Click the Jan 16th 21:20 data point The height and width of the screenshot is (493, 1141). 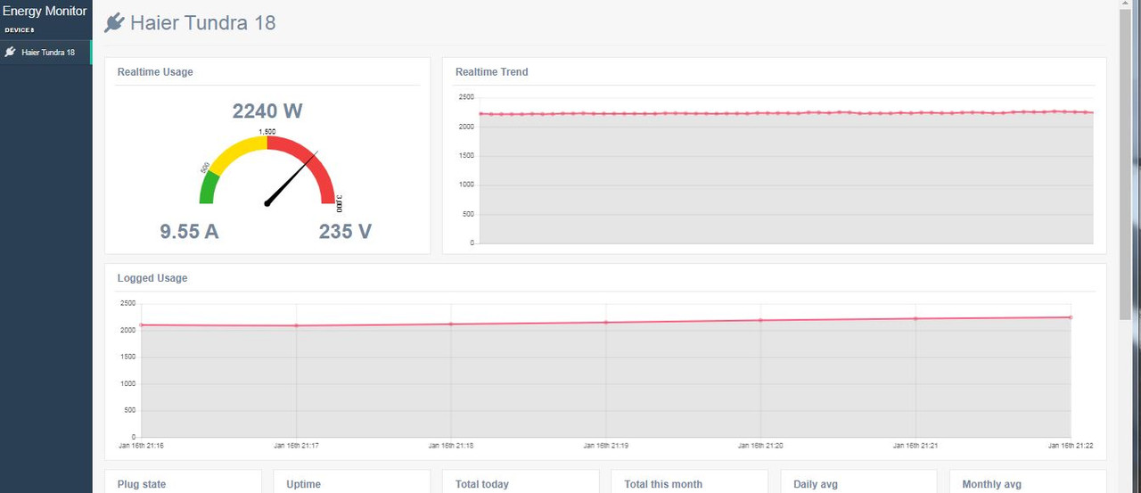[x=760, y=320]
